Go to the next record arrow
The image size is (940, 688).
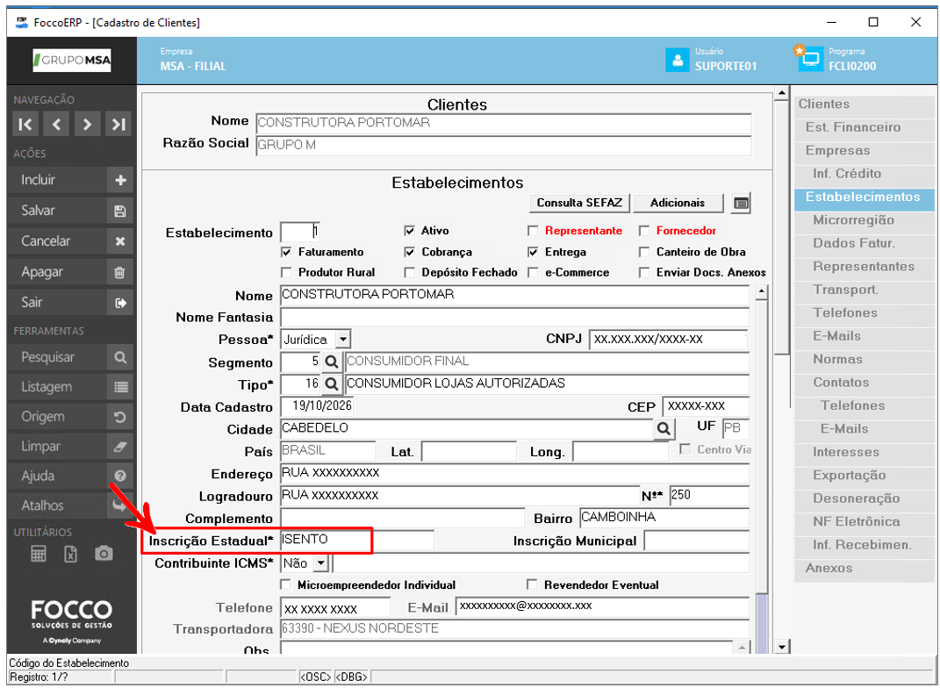(x=88, y=124)
